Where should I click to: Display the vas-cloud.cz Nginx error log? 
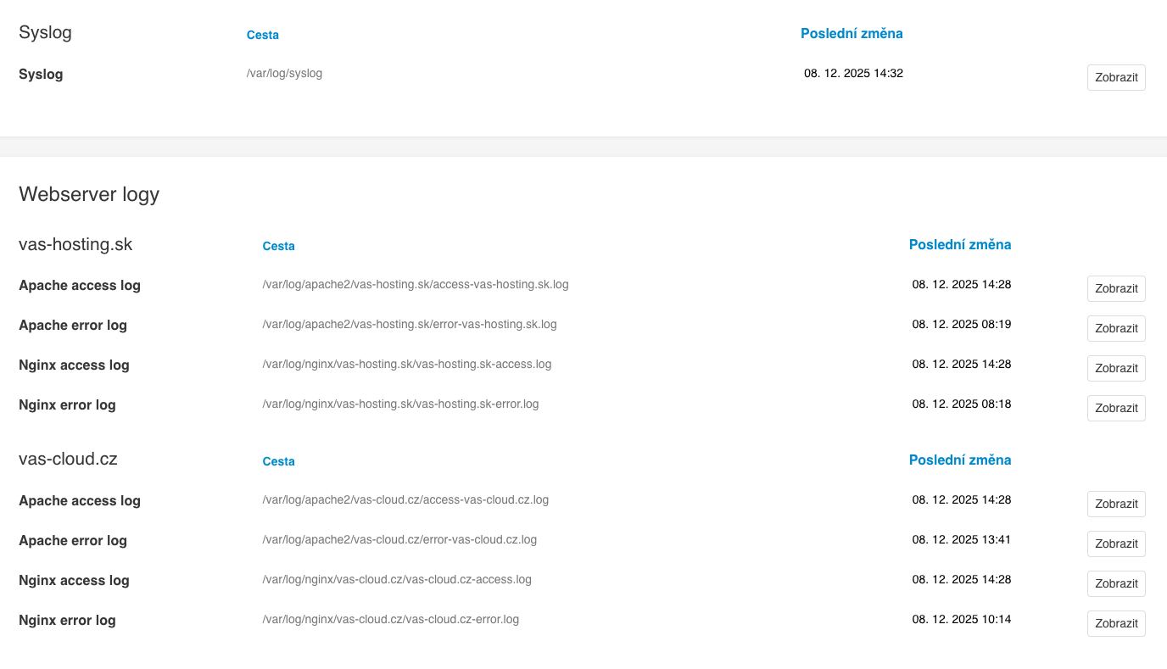pyautogui.click(x=1115, y=623)
